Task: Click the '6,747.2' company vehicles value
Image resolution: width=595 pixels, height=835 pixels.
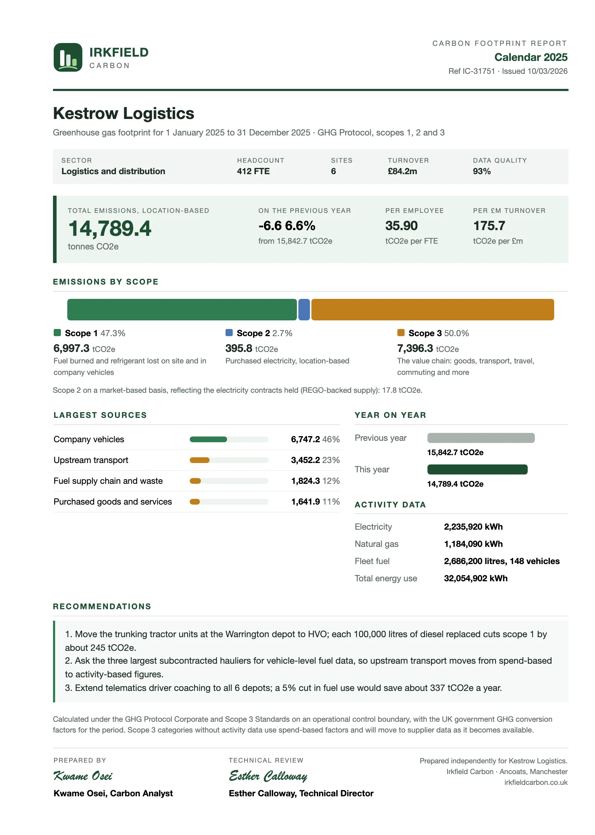Action: coord(305,439)
